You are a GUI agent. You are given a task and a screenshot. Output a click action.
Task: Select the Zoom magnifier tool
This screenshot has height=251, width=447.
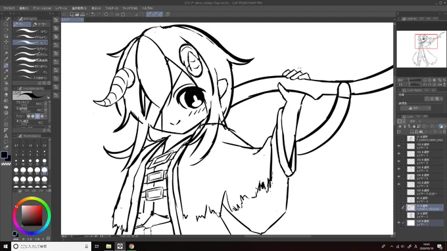tap(6, 24)
